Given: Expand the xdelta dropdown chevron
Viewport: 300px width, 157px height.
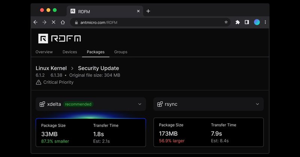Looking at the screenshot, I should (139, 104).
